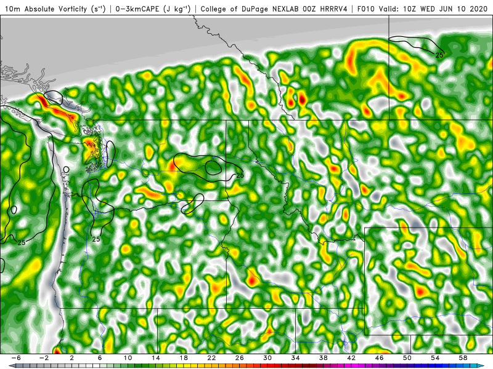493x369 pixels.
Task: Select the "50" colorbar tick label
Action: [407, 358]
